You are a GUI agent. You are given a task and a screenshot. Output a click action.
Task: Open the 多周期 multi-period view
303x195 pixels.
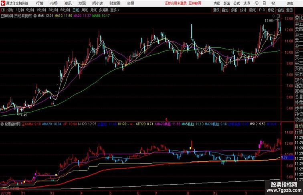tap(103, 10)
